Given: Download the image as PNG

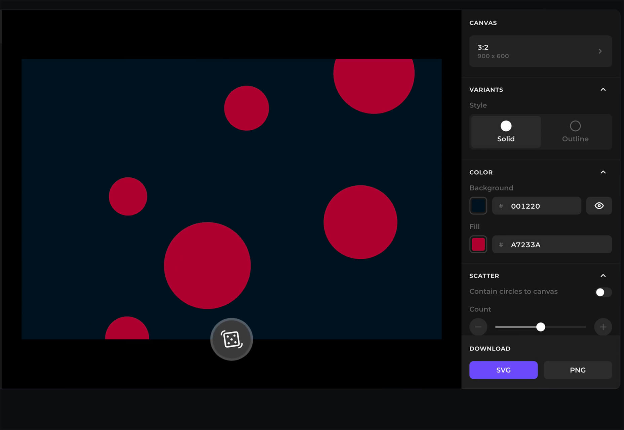Looking at the screenshot, I should pos(578,370).
